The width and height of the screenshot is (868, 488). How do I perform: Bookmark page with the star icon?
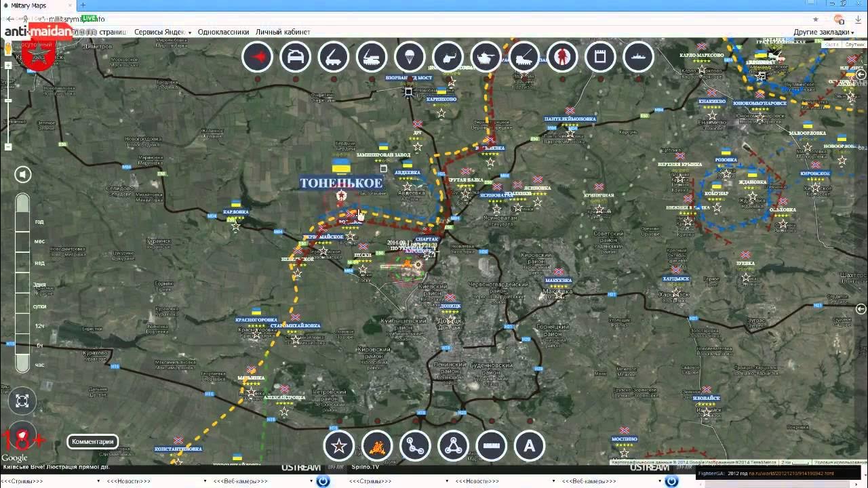(816, 19)
